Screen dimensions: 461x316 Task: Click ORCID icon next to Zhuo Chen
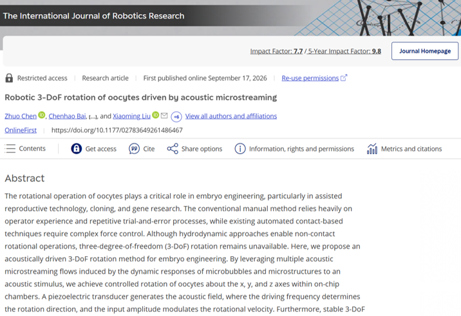[42, 115]
